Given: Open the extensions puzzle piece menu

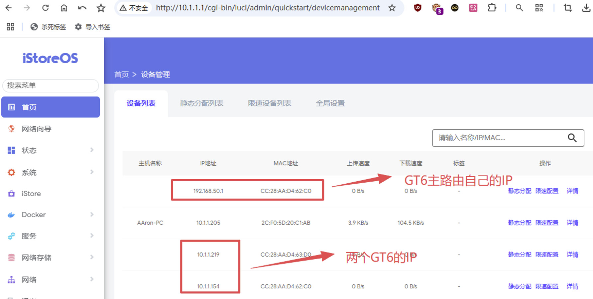Looking at the screenshot, I should 492,8.
